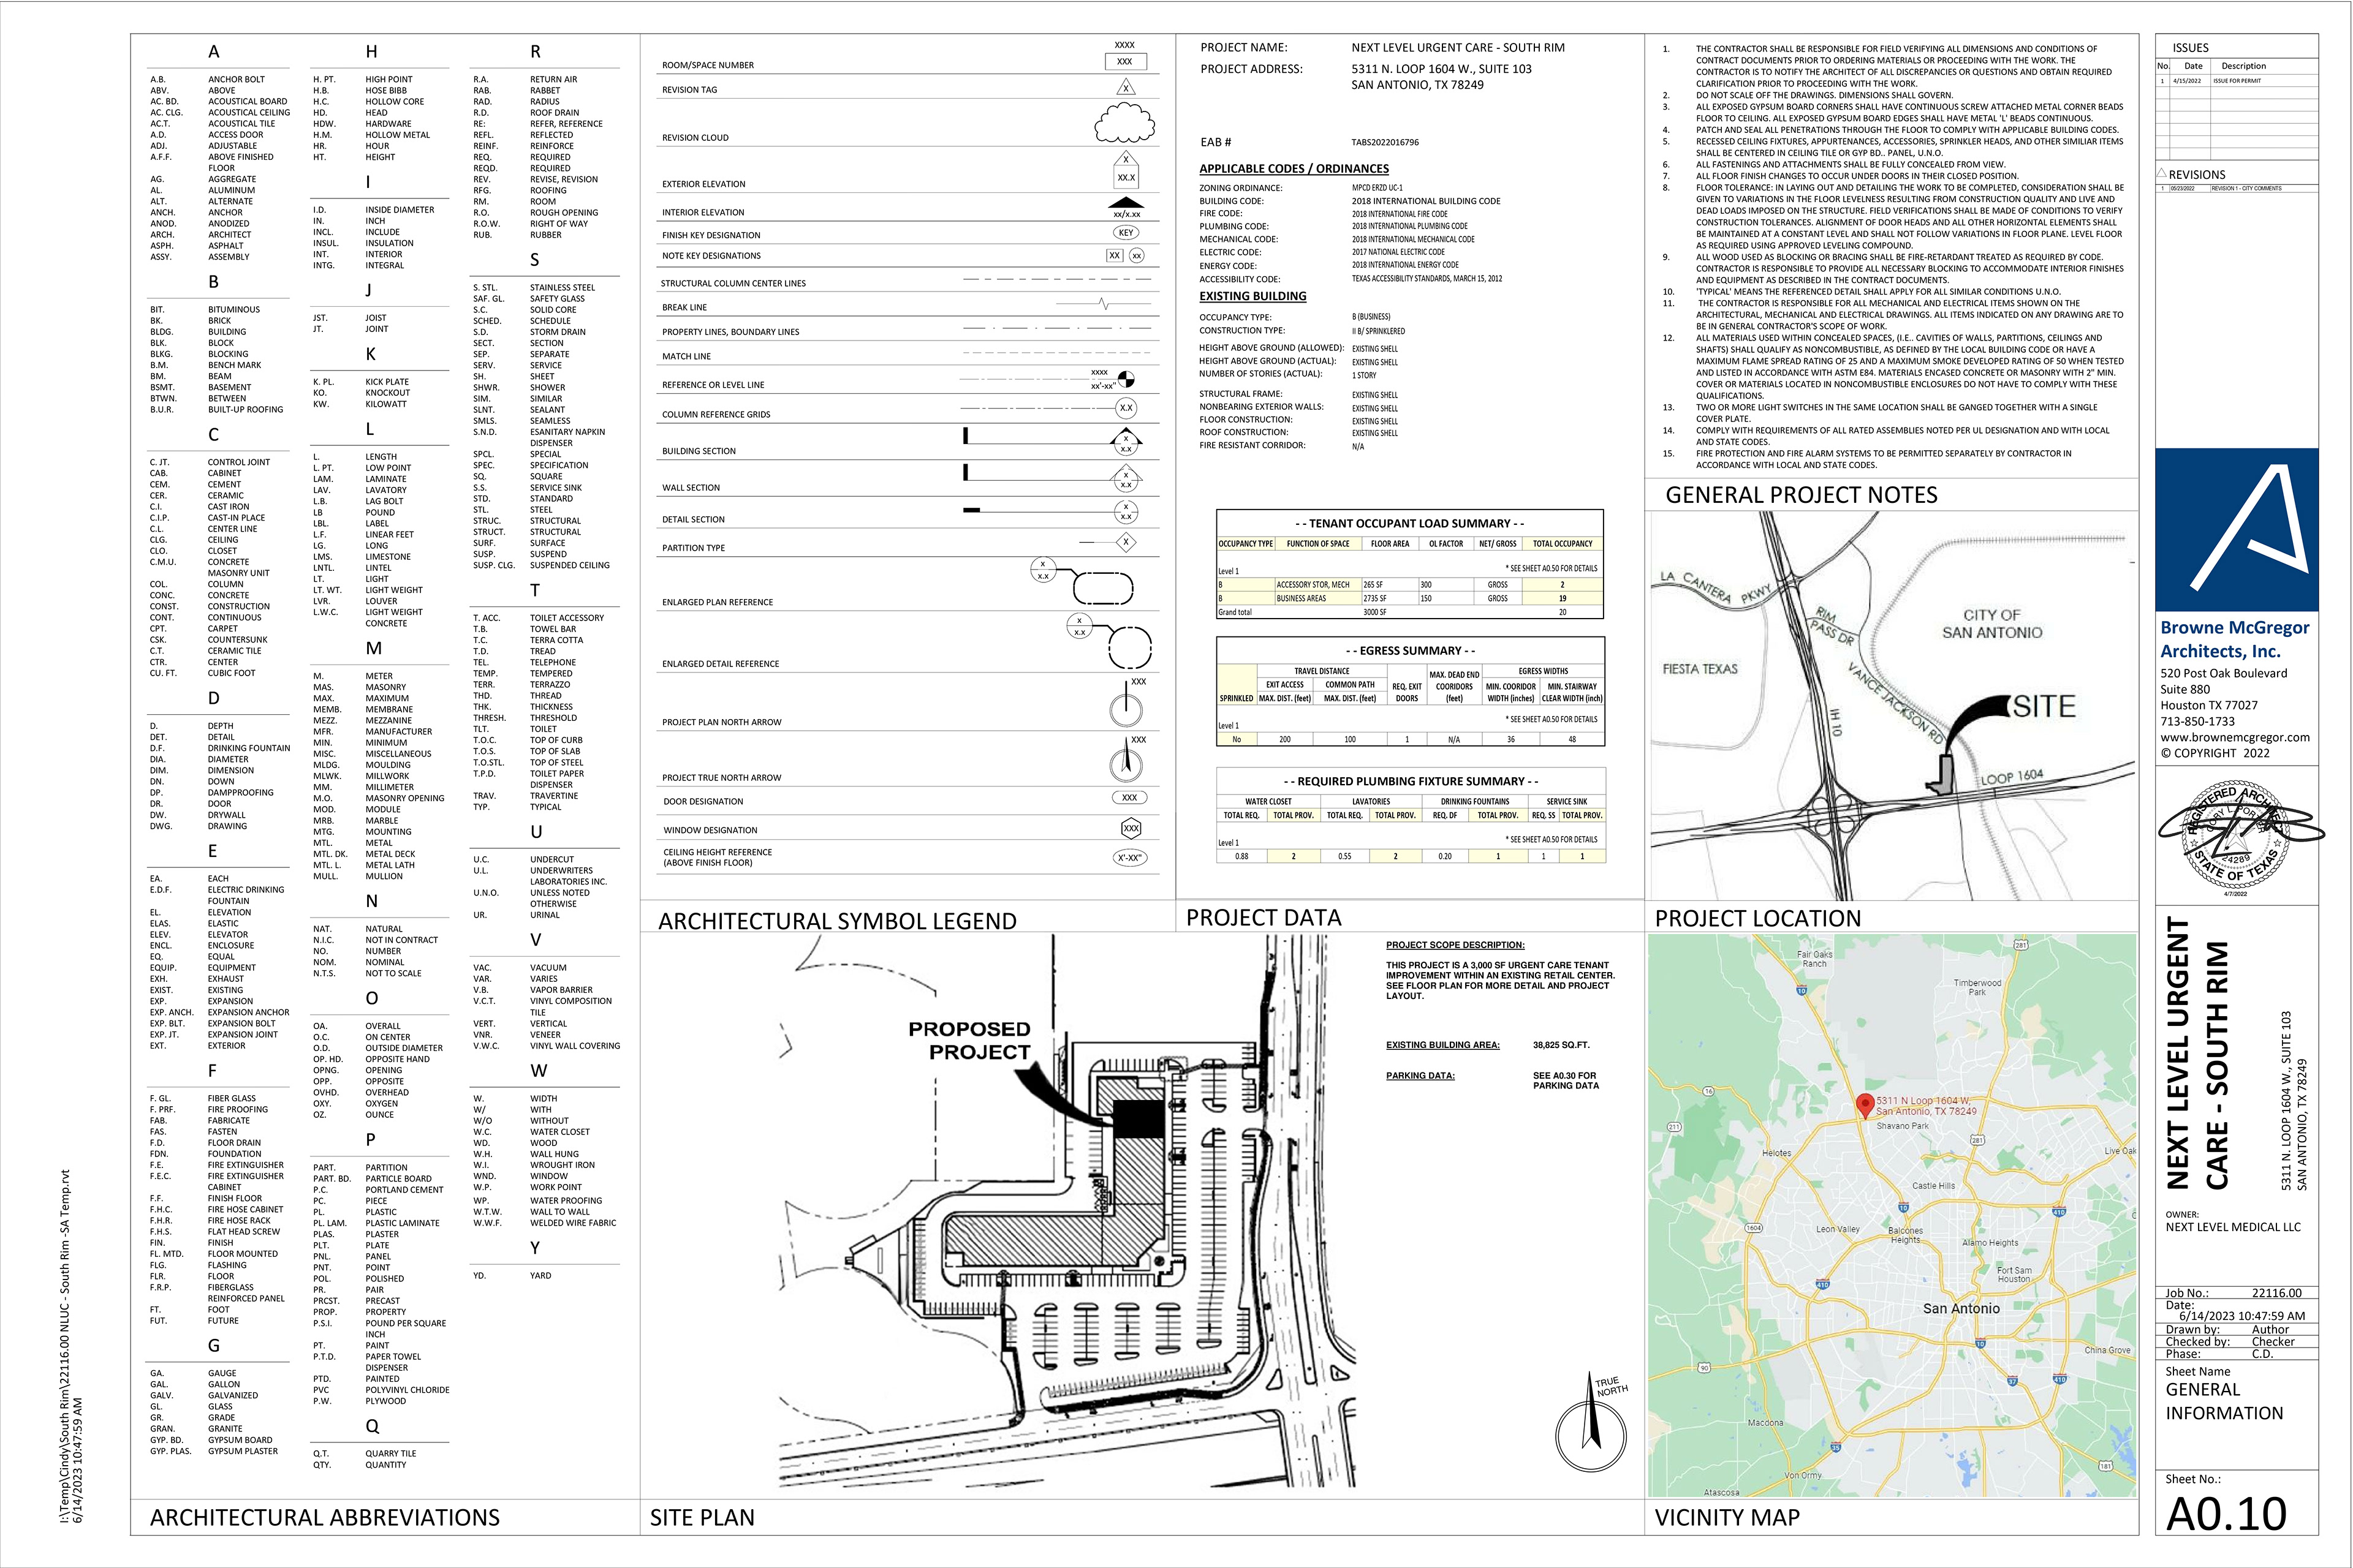
Task: Click the A0.10 sheet number
Action: (2226, 1514)
